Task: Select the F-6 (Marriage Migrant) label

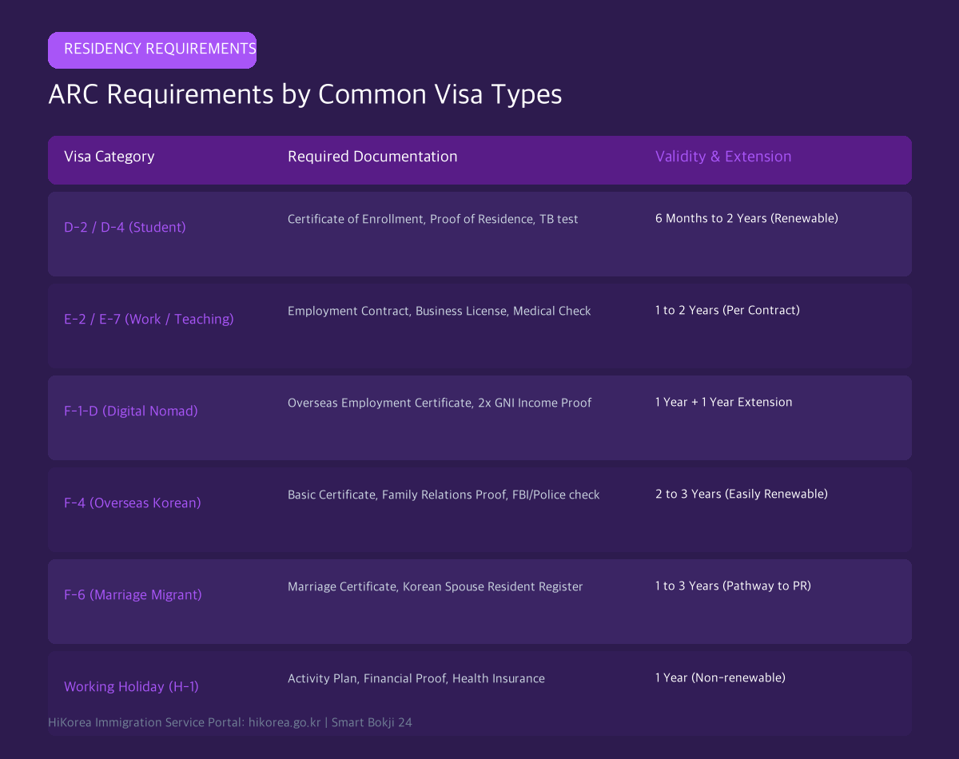Action: click(x=133, y=594)
